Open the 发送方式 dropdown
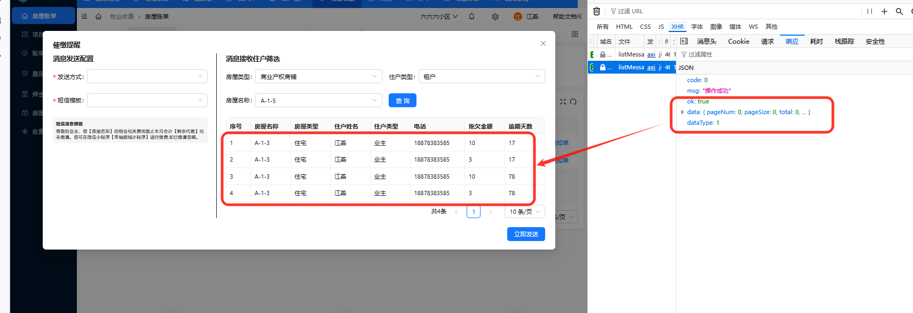 (x=147, y=77)
